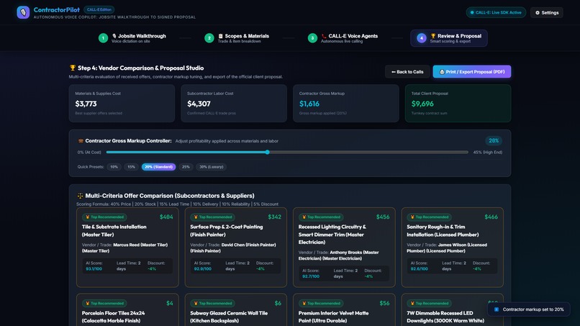Click the green step 2 number circle

pyautogui.click(x=209, y=38)
